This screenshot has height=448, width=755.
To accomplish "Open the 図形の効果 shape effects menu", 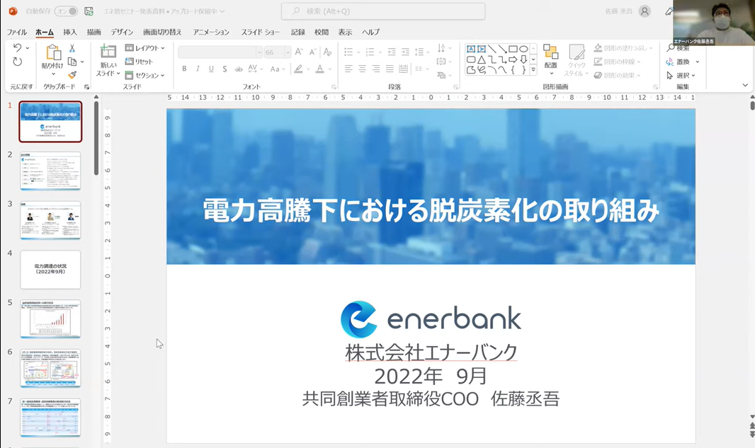I will 617,75.
